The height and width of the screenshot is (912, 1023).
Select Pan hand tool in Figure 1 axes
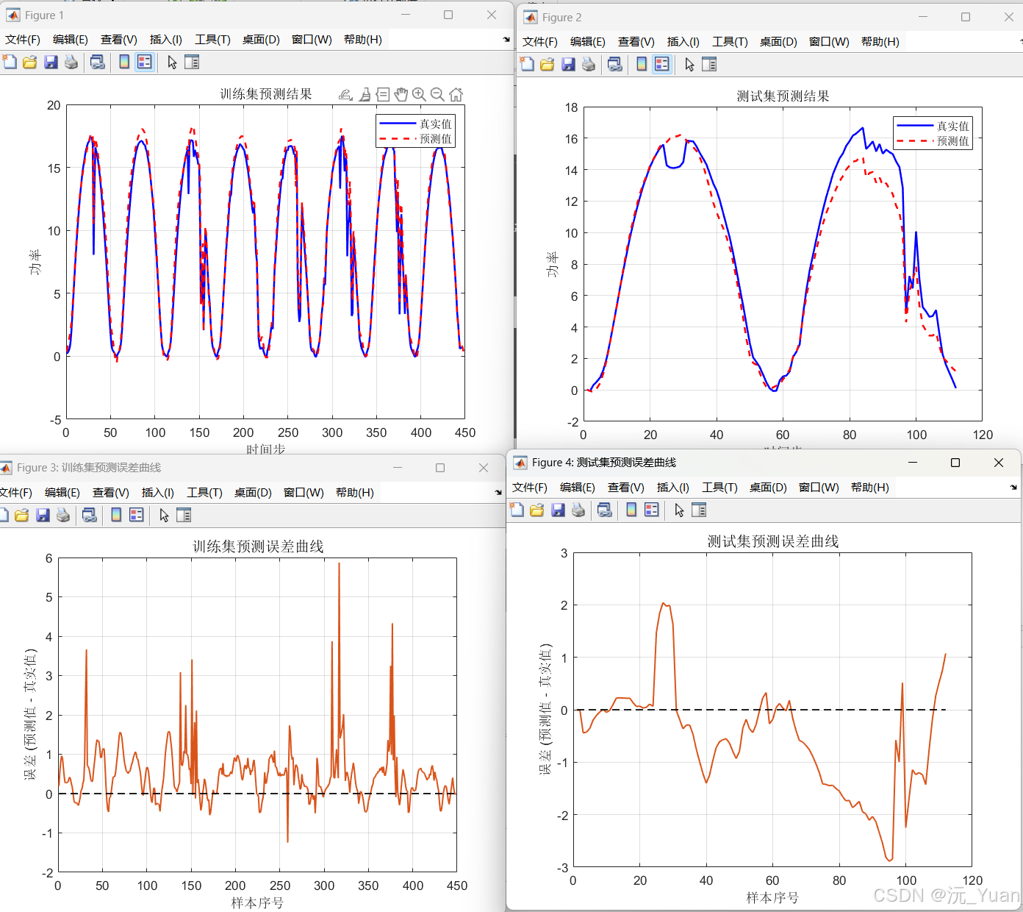[401, 94]
